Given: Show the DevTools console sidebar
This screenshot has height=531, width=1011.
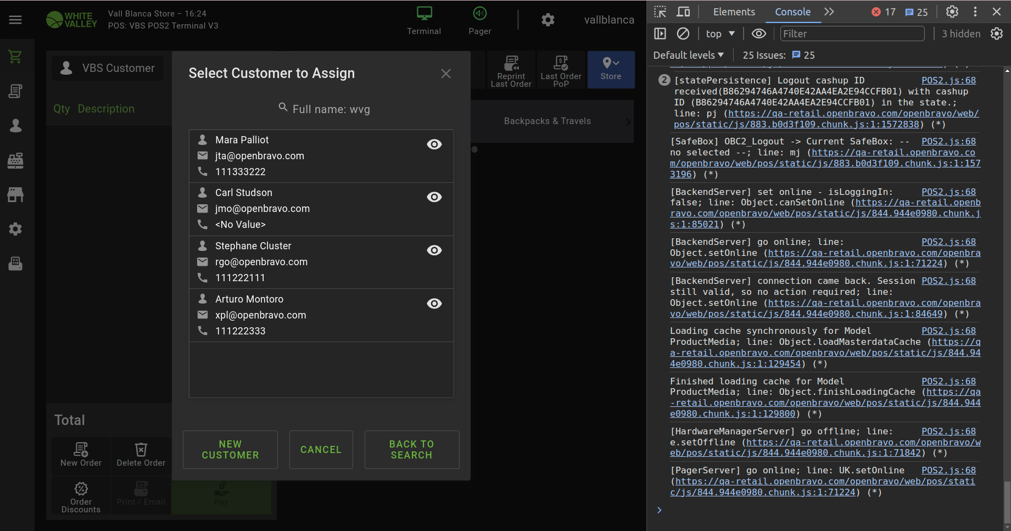Looking at the screenshot, I should tap(660, 34).
